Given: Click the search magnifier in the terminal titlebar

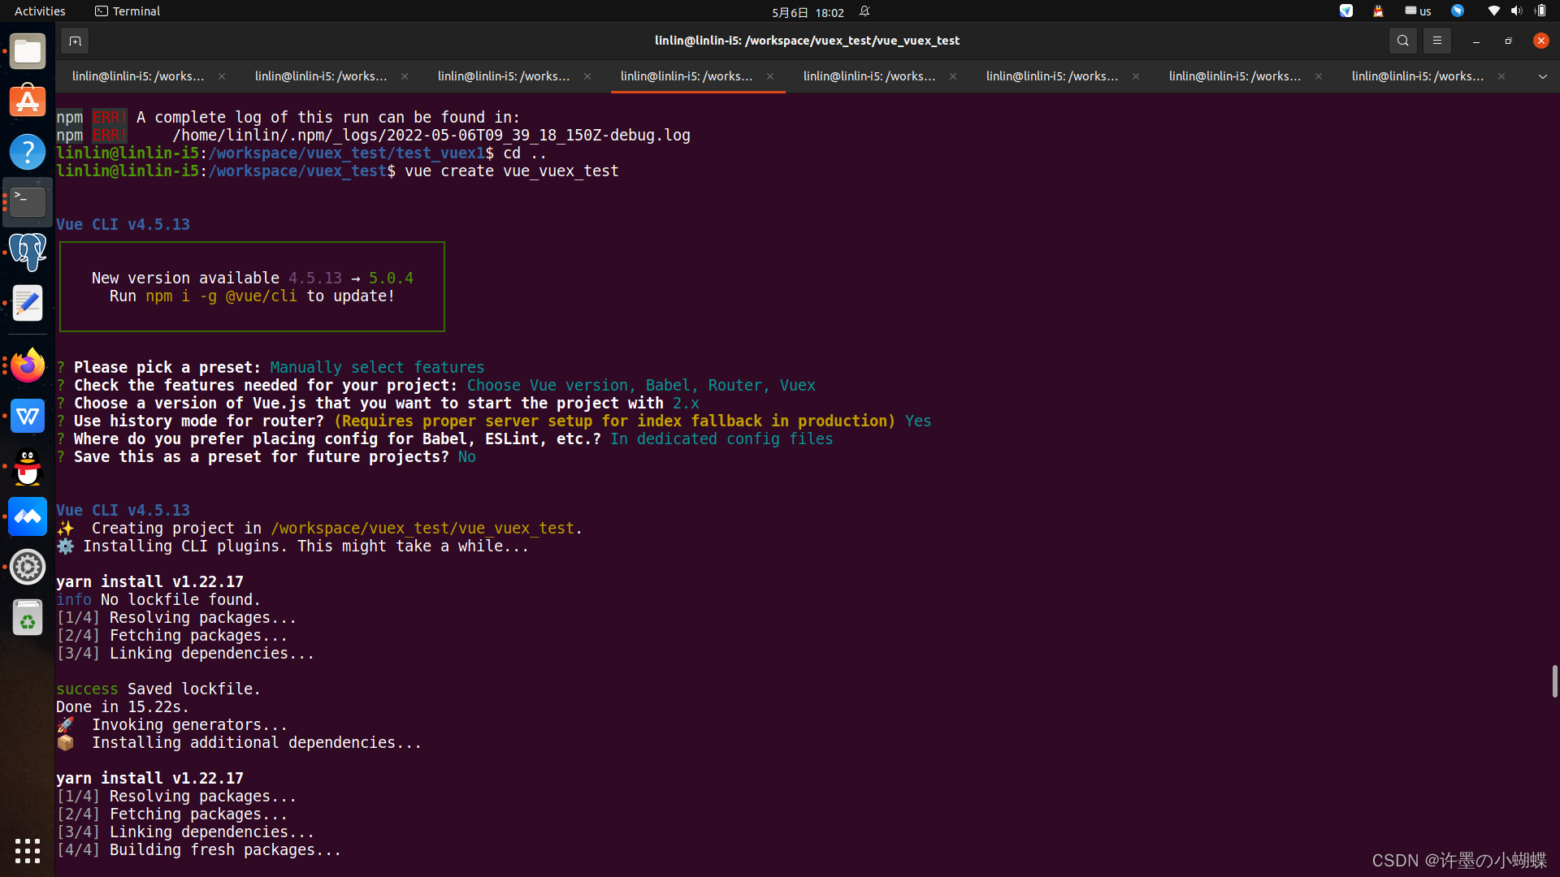Looking at the screenshot, I should click(x=1403, y=40).
